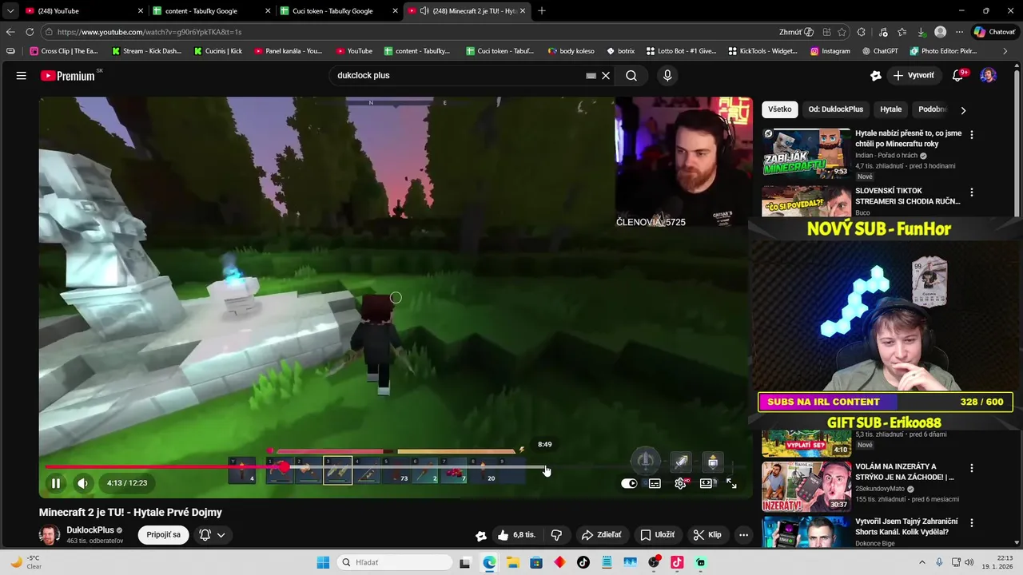Image resolution: width=1023 pixels, height=575 pixels.
Task: Open the Instagram bookmark
Action: [830, 51]
